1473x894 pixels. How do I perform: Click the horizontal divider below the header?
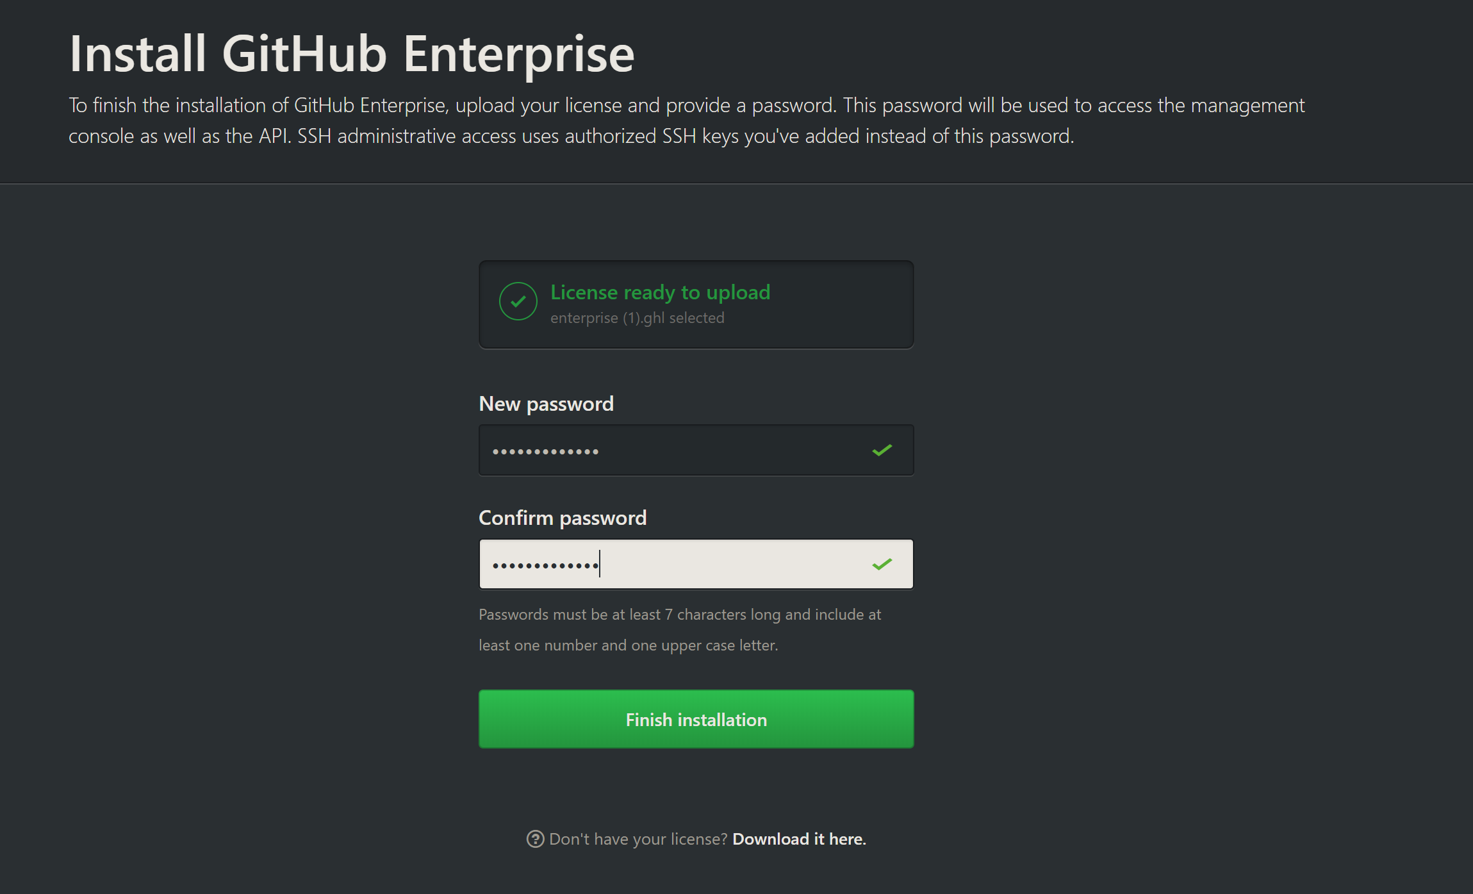736,184
